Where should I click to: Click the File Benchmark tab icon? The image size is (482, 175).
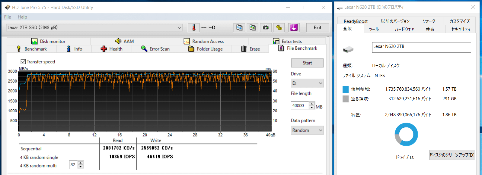click(x=281, y=48)
